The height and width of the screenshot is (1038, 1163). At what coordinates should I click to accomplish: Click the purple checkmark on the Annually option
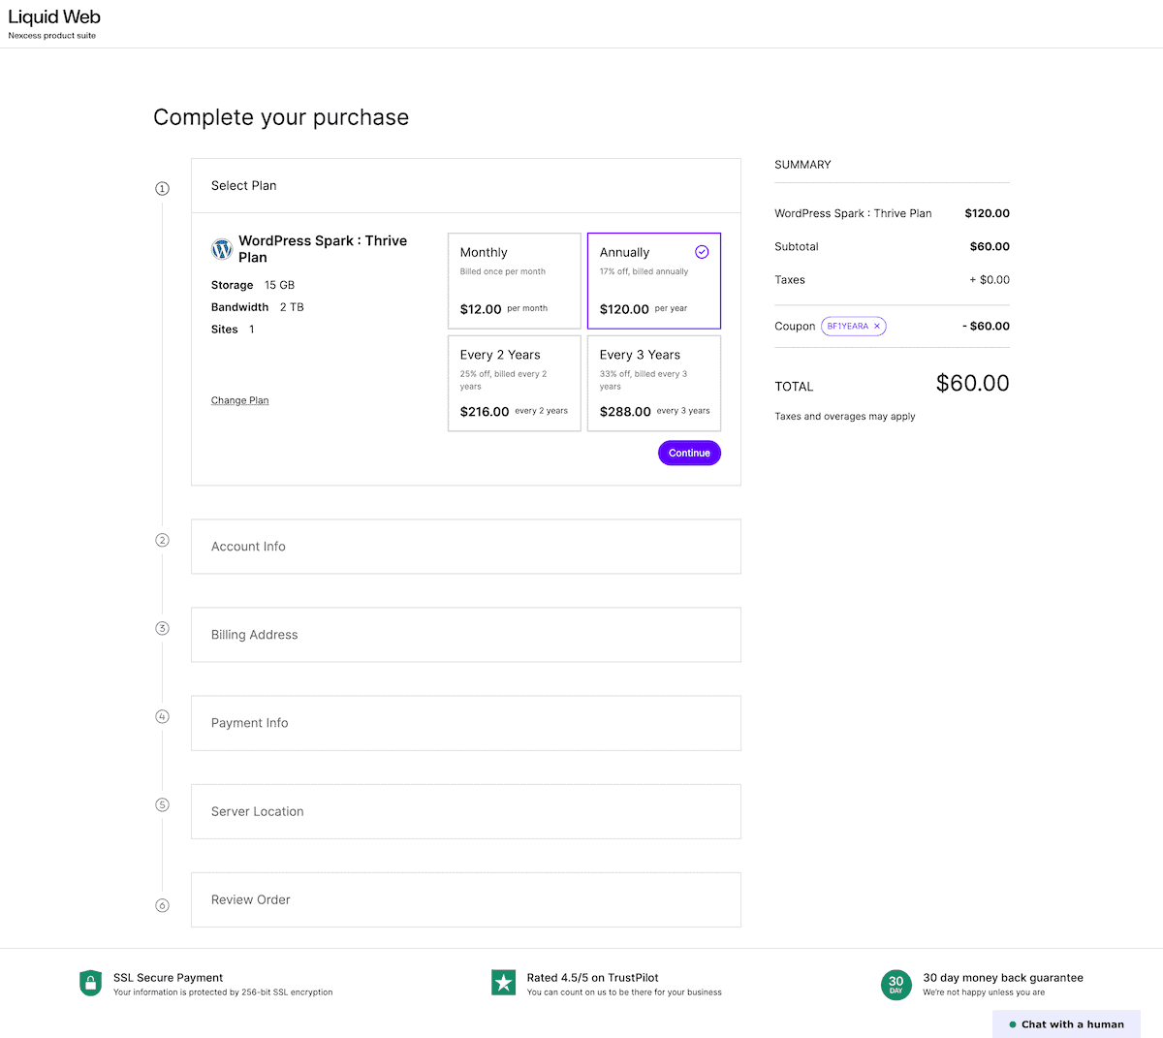[701, 251]
